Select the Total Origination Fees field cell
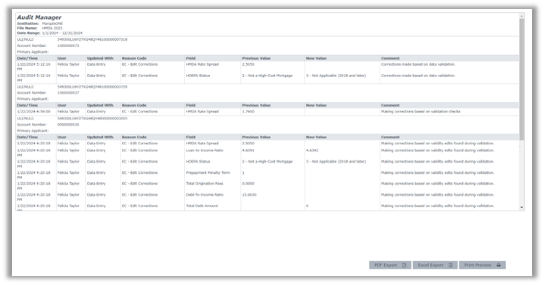Screen dimensions: 544x285 [x=205, y=184]
